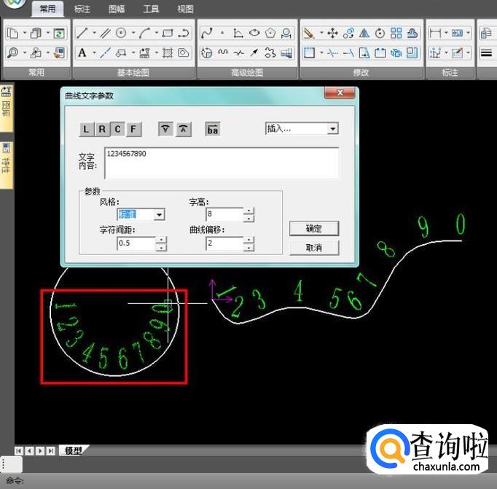The image size is (497, 489).
Task: Switch to the 常用 ribbon tab
Action: 48,9
